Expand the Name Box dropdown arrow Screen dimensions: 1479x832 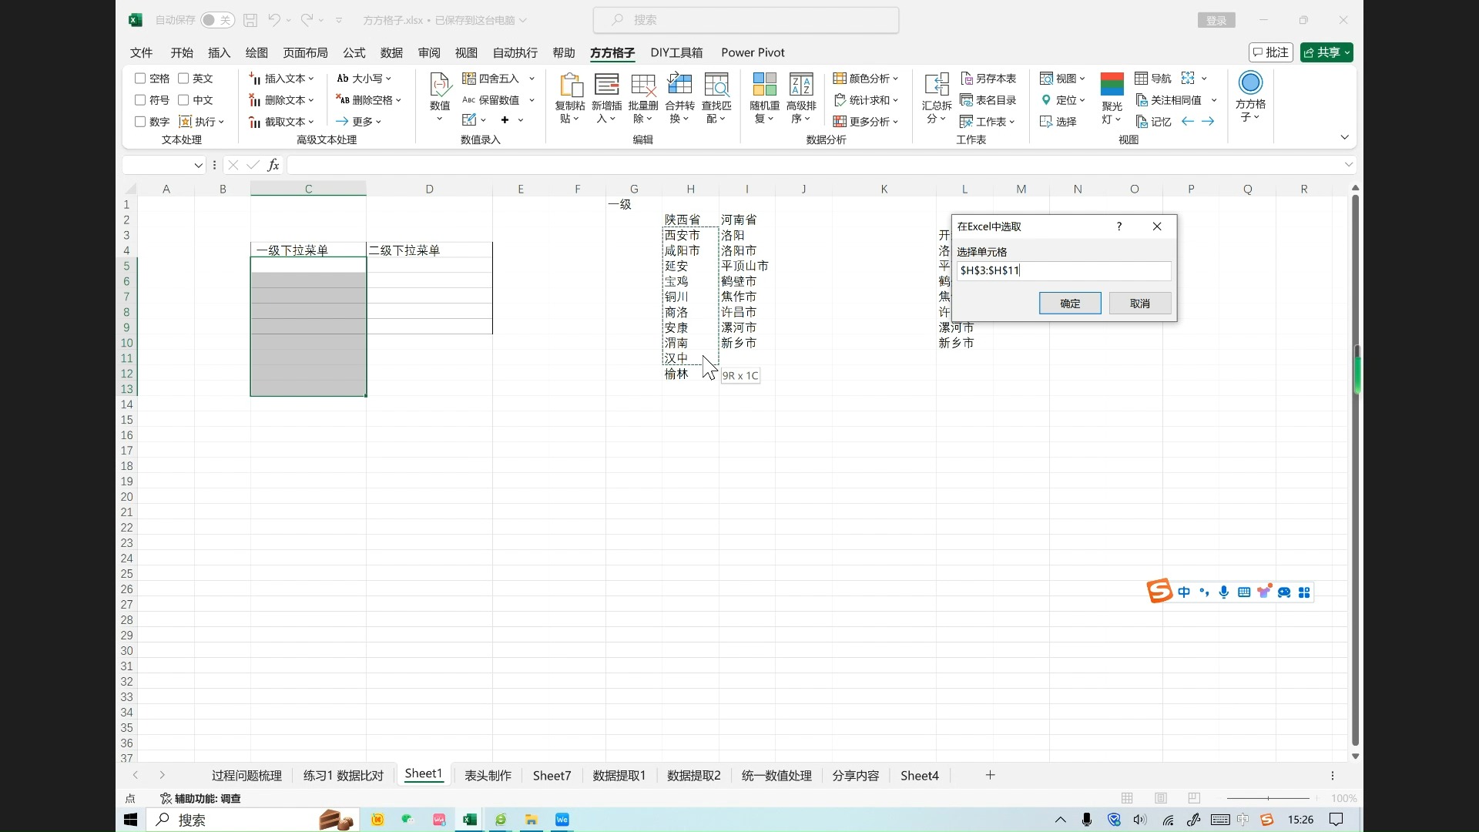[198, 165]
